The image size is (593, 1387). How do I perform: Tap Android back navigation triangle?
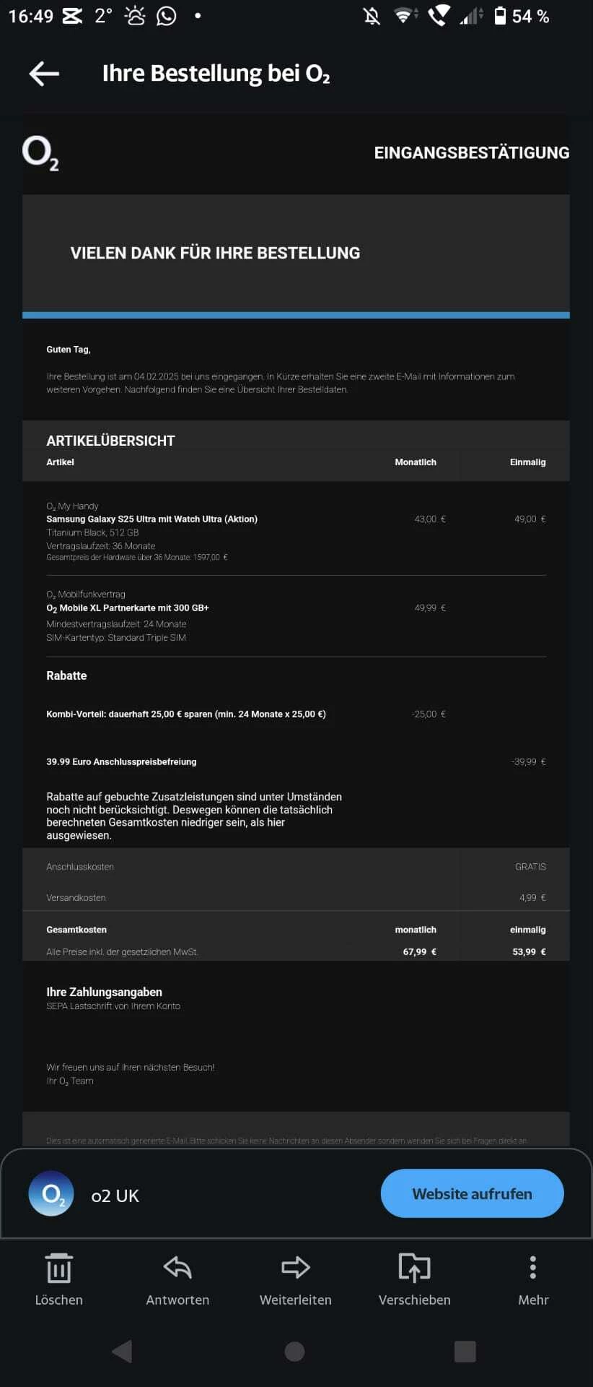pyautogui.click(x=123, y=1352)
